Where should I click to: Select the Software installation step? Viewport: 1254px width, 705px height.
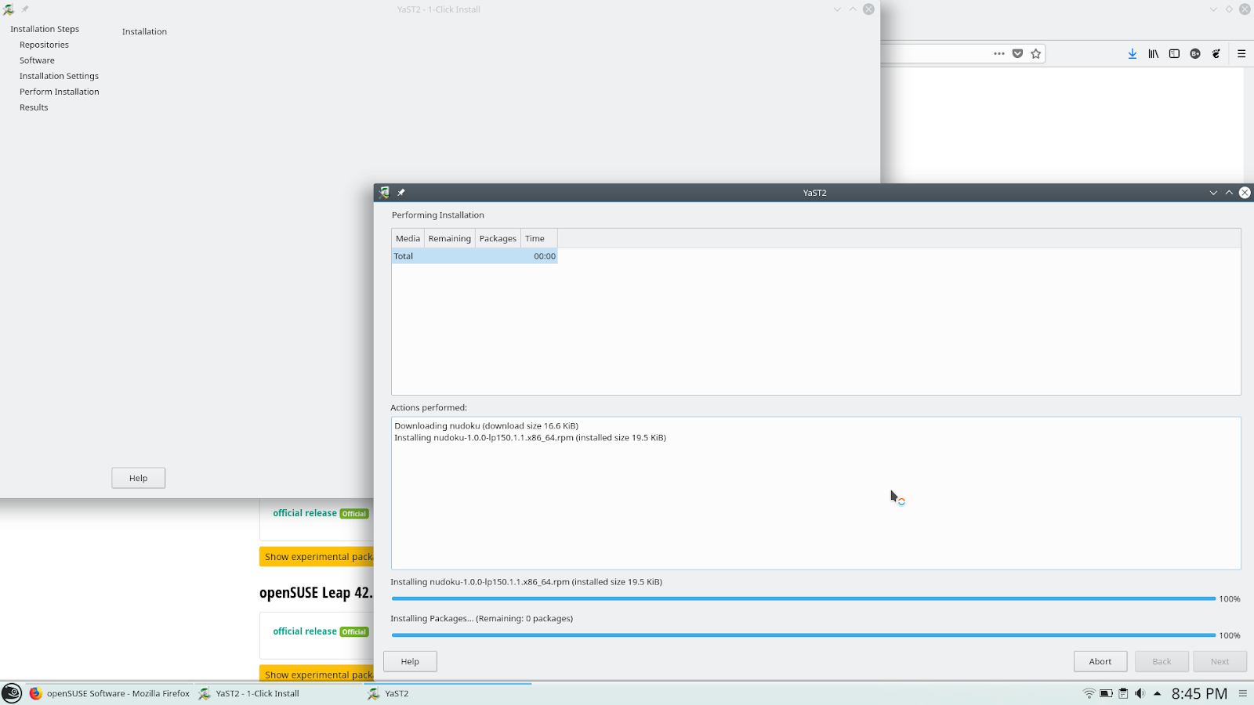click(x=37, y=60)
